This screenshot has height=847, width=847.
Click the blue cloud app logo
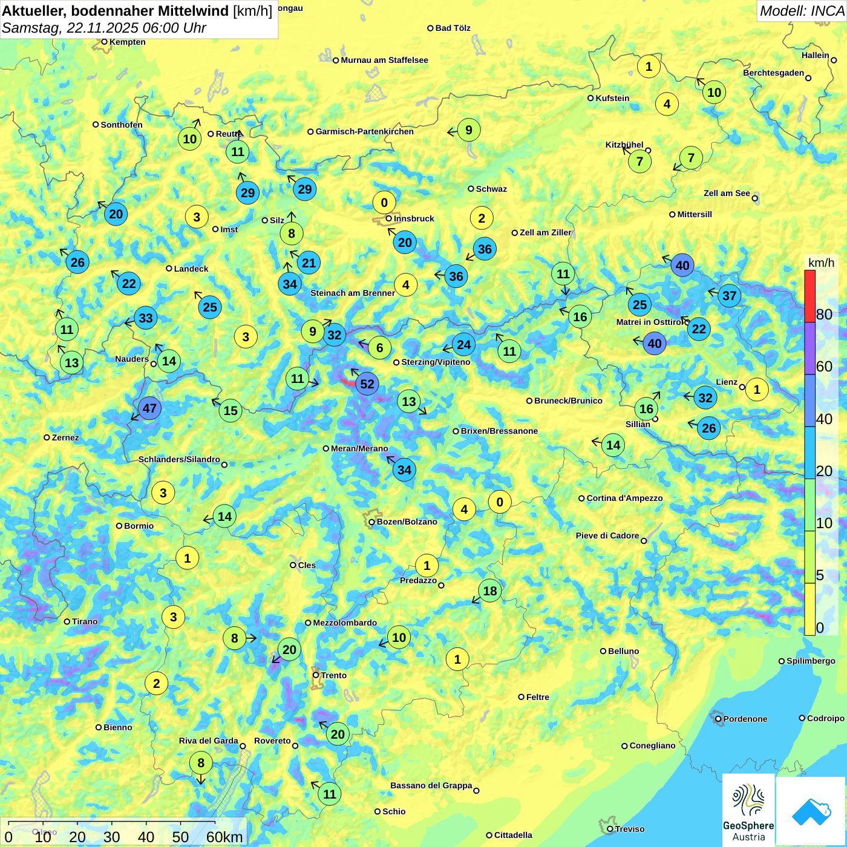(x=811, y=811)
